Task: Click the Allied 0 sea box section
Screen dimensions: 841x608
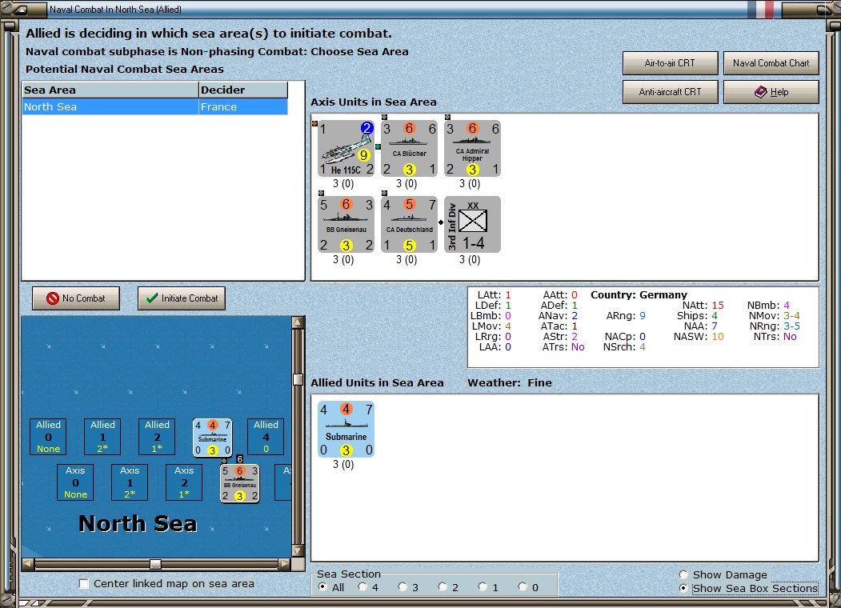Action: coord(48,437)
